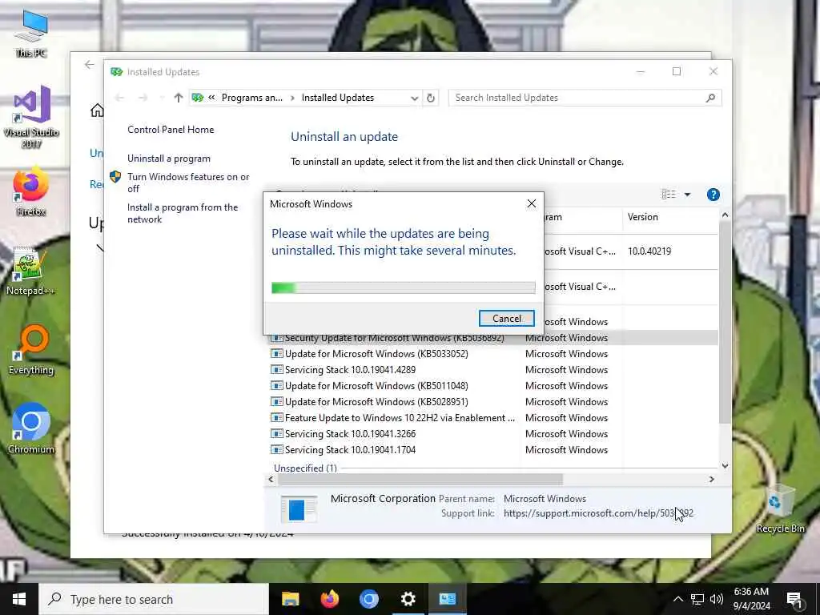Go up one level in Installed Updates
This screenshot has height=615, width=820.
179,98
